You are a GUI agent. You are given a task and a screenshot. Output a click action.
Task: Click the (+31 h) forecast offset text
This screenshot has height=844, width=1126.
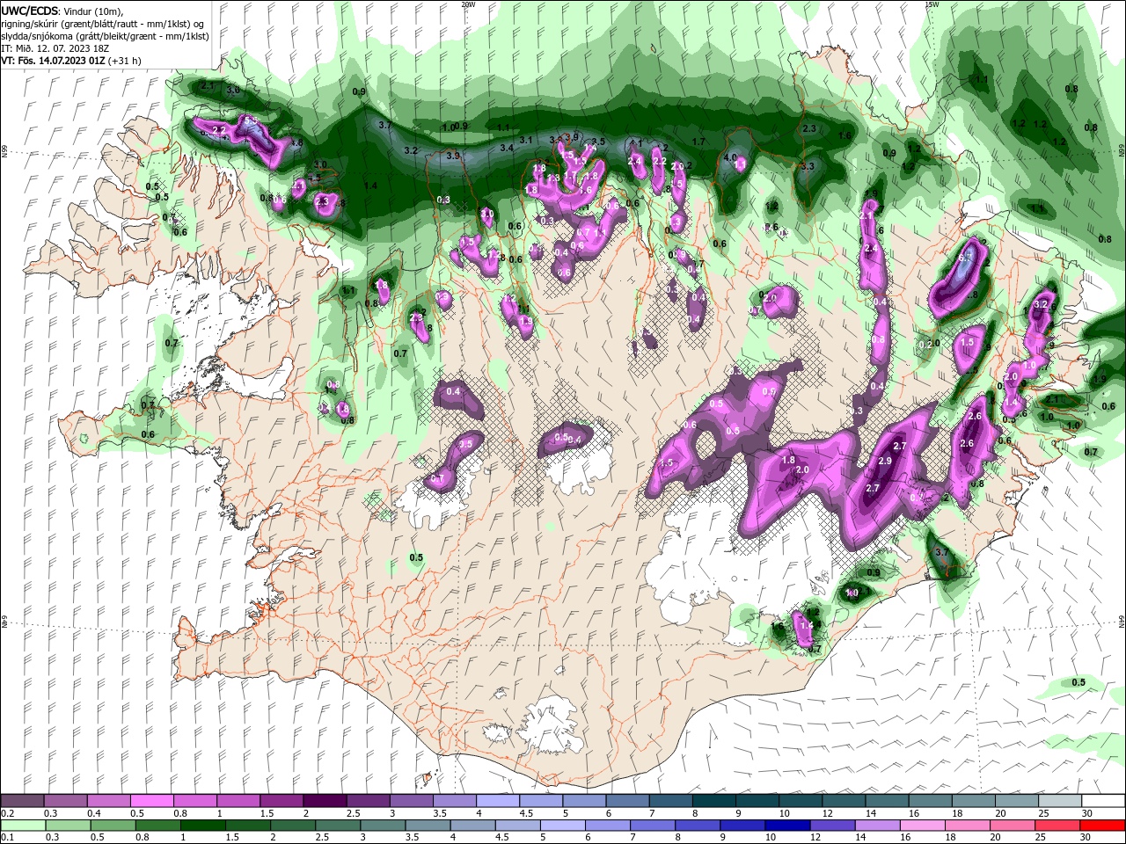[124, 61]
